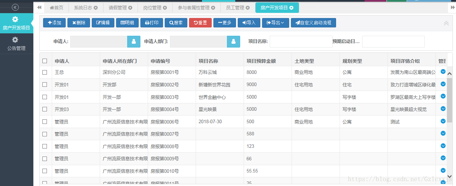Screen dimensions: 456x186
Task: Open the action menu for the 房报第0002号 row
Action: coord(443,84)
